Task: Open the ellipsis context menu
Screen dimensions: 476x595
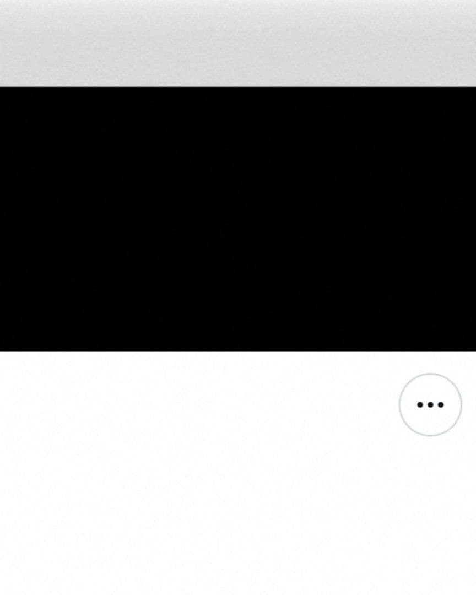Action: (x=430, y=404)
